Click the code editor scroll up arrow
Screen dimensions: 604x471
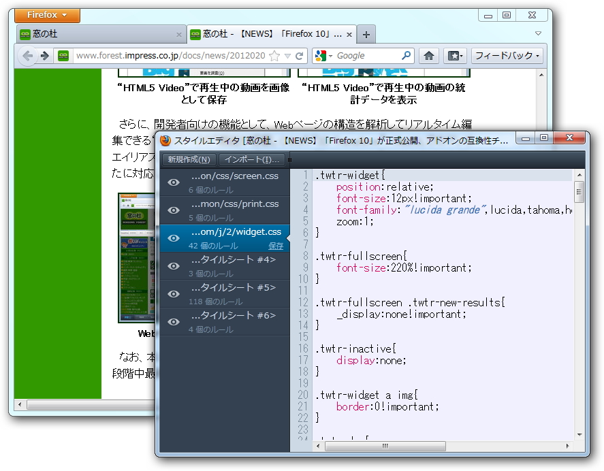click(x=579, y=175)
